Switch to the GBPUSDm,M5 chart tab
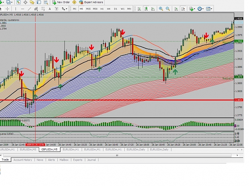Viewport: 249px width, 186px height. coord(49,150)
